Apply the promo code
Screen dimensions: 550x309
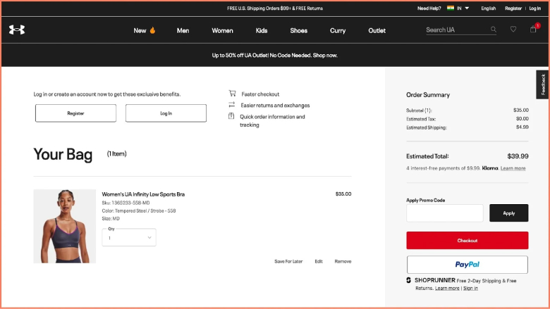[508, 213]
